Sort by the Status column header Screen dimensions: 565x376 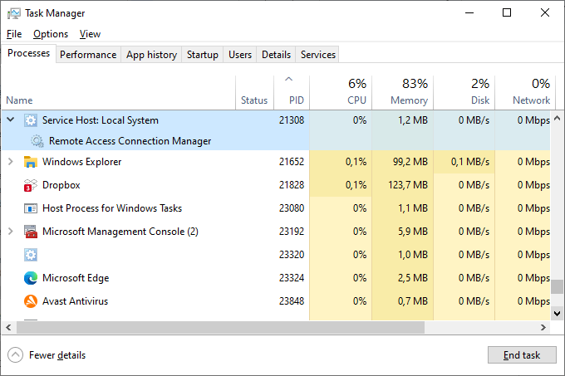tap(254, 92)
